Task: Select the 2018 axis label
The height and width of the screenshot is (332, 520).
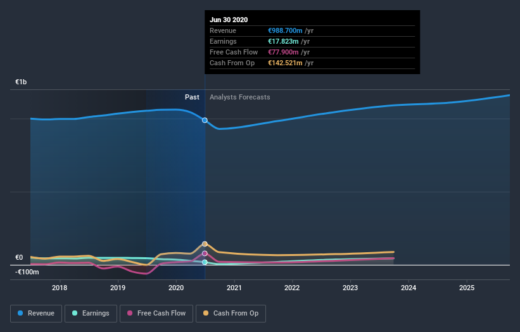Action: tap(60, 288)
